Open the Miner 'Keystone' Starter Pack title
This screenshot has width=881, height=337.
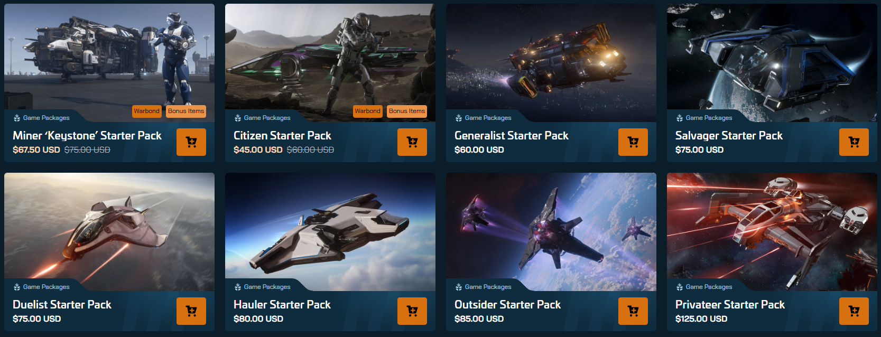click(x=87, y=136)
